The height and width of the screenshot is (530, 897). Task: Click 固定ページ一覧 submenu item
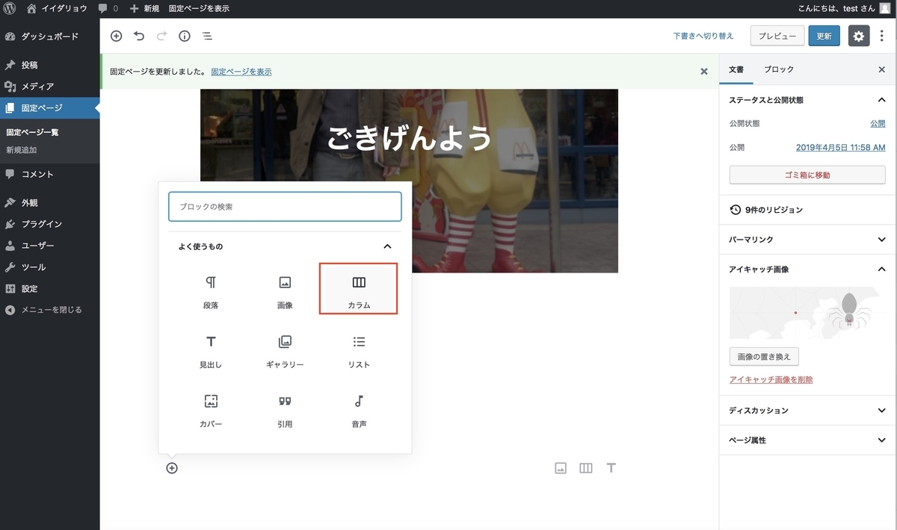32,132
